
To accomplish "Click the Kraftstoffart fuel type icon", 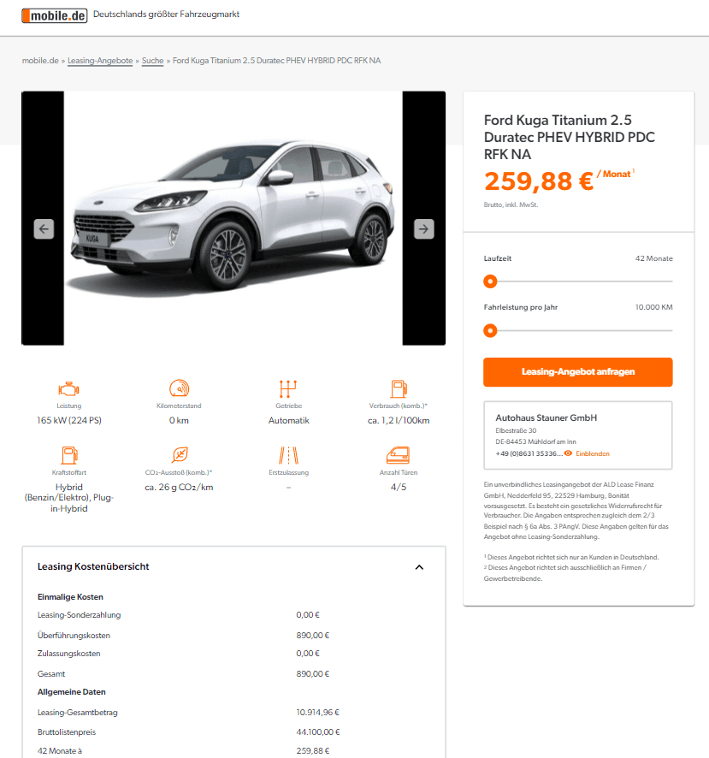I will point(69,455).
